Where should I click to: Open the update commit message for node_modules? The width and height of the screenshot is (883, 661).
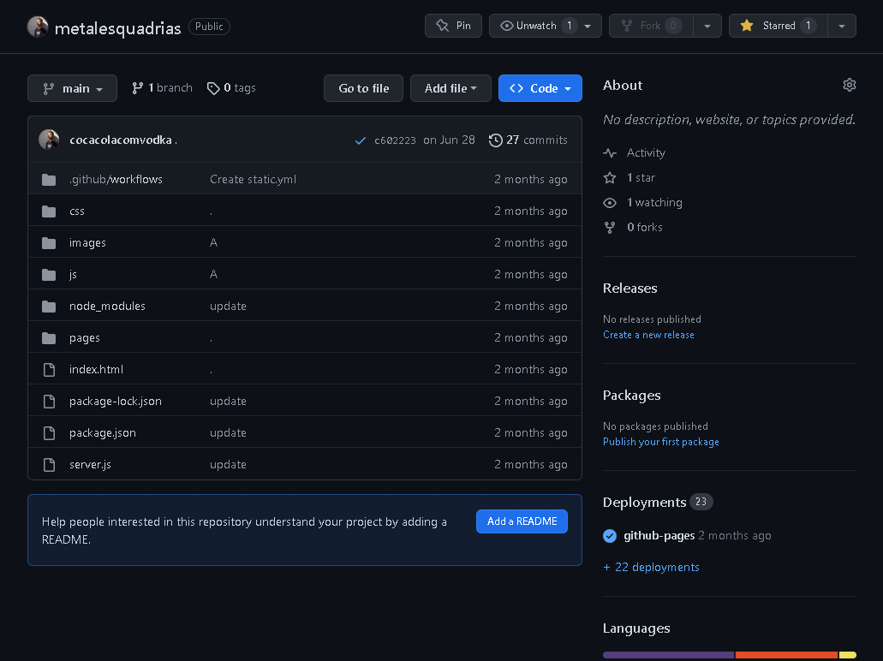(228, 306)
